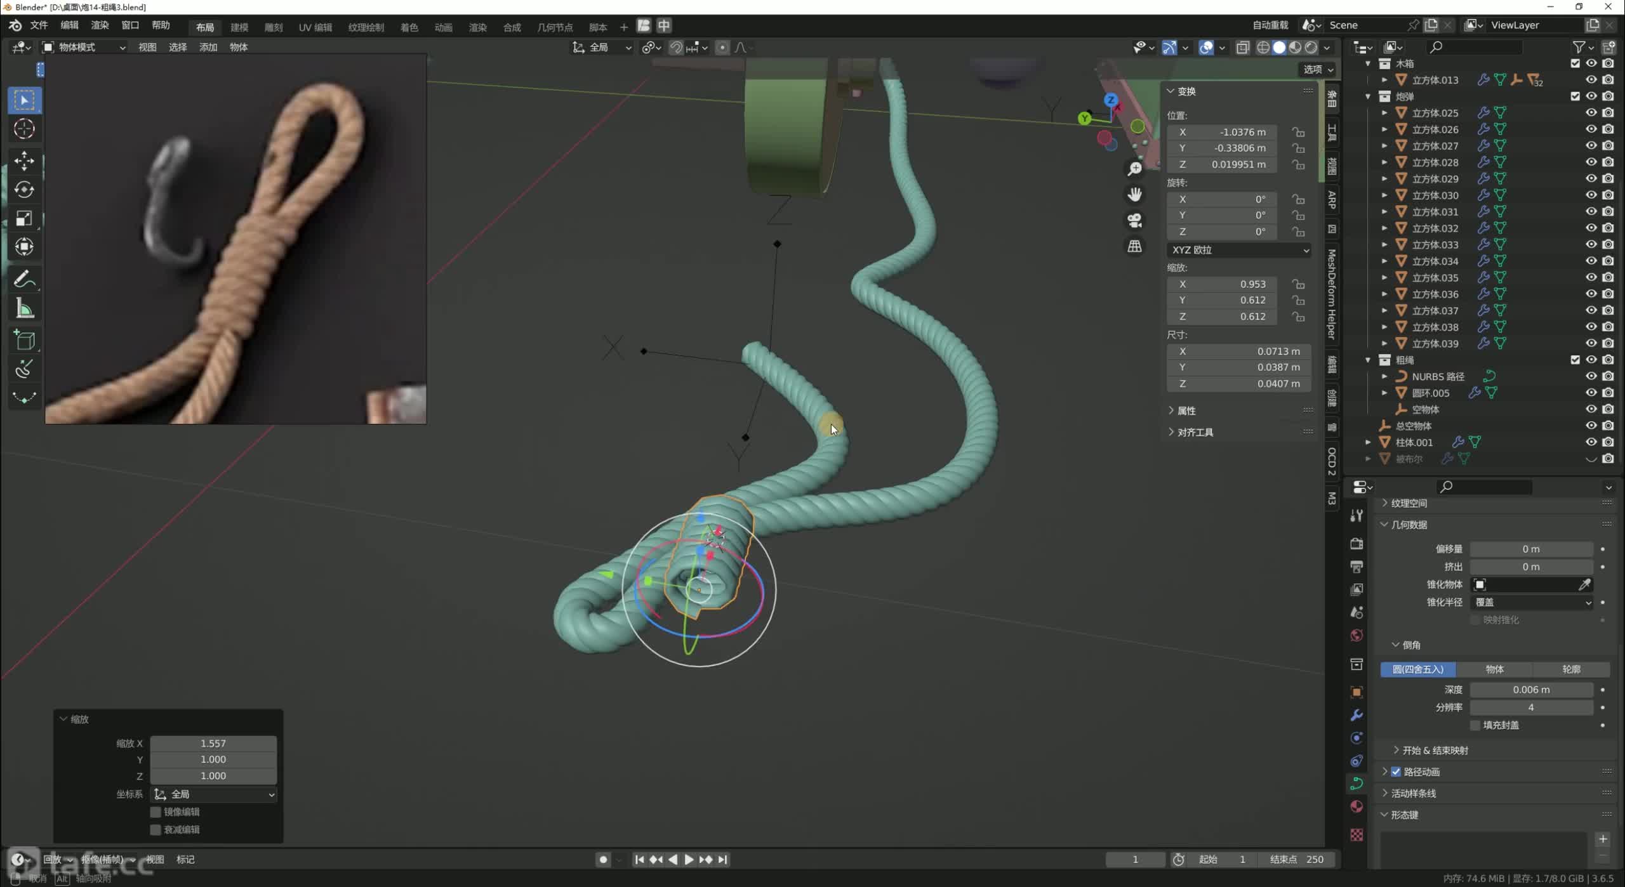Screen dimensions: 1625x887
Task: Uncheck the 粗绳 collection checkbox
Action: pos(1575,360)
